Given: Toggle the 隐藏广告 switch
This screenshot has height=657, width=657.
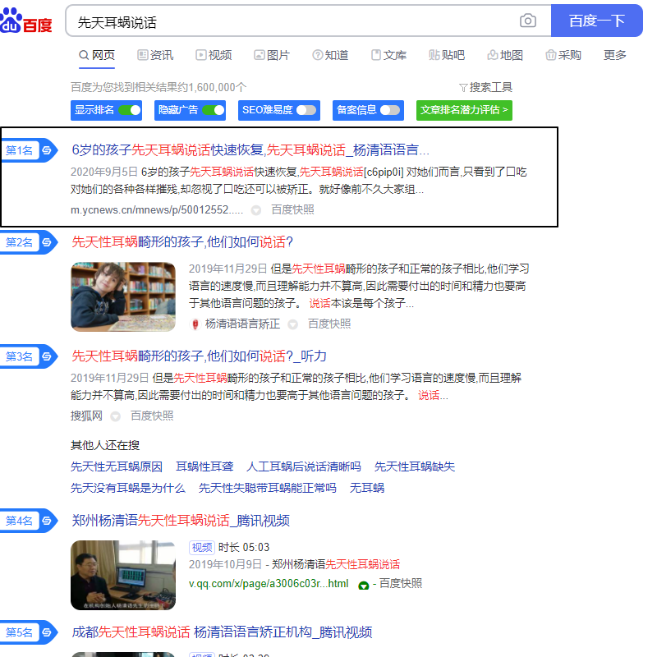Looking at the screenshot, I should pos(213,110).
